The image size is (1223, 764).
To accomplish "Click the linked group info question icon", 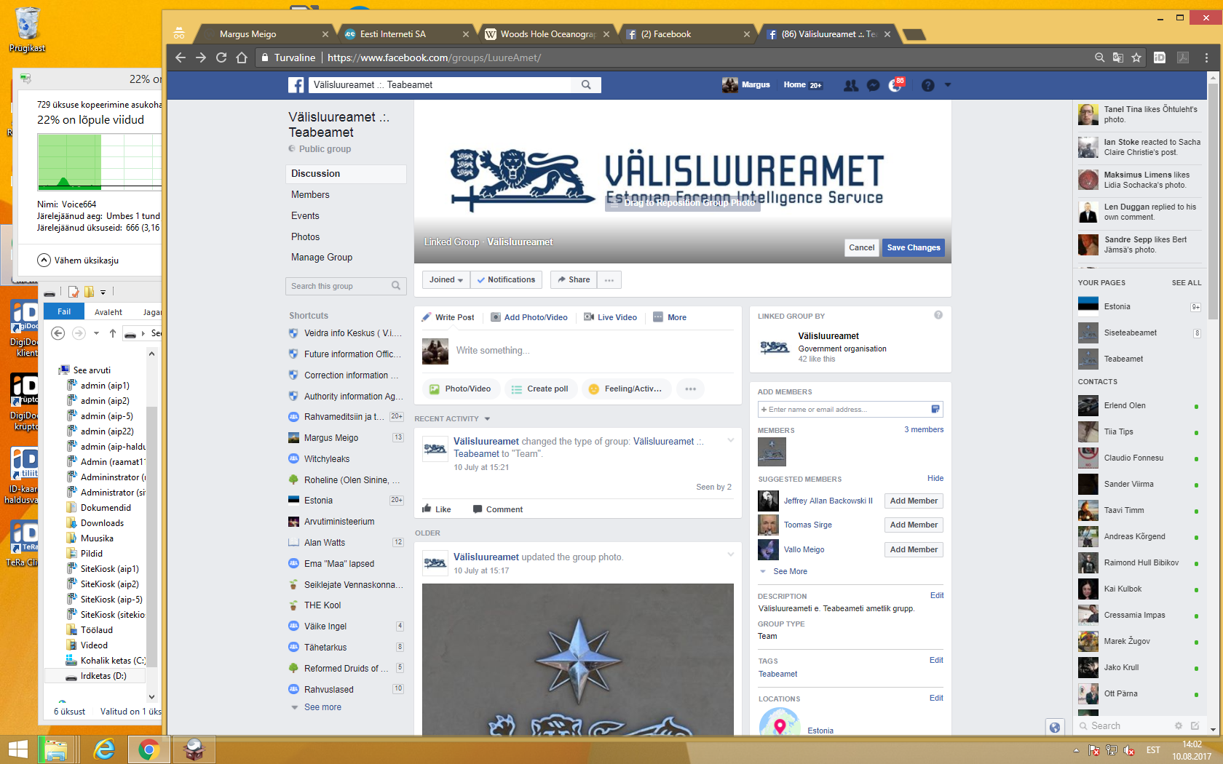I will [938, 315].
